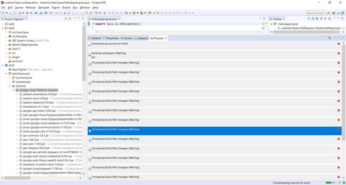Click into the Quick Access field
The image size is (346, 185).
click(315, 13)
